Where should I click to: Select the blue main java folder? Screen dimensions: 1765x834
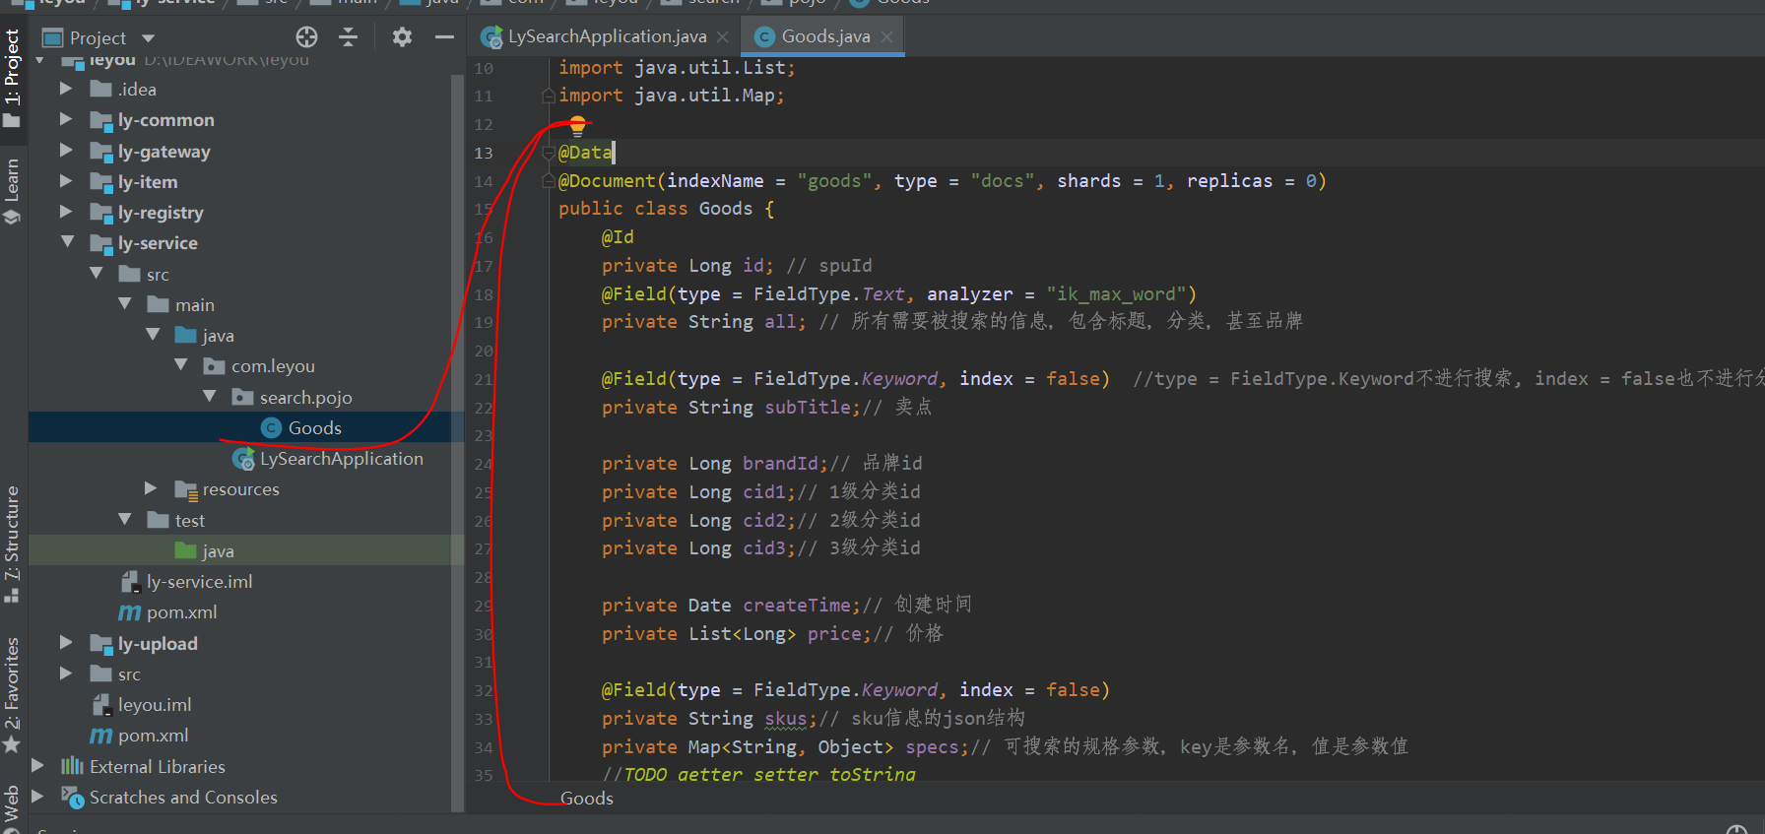pyautogui.click(x=218, y=336)
